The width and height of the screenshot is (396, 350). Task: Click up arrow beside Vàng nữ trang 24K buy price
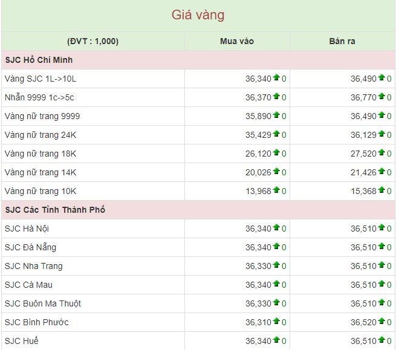point(276,134)
